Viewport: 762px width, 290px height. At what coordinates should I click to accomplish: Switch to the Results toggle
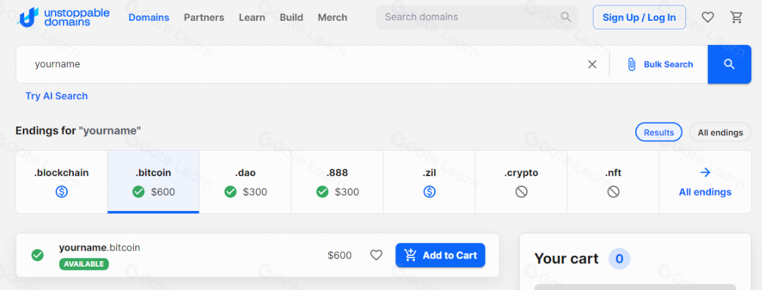point(659,133)
